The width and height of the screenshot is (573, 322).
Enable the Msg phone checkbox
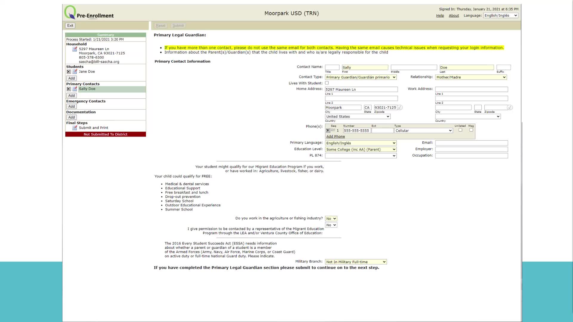[471, 130]
